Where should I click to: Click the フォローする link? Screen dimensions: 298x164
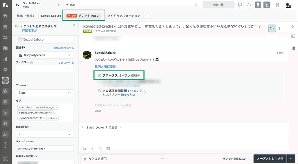coord(66,62)
